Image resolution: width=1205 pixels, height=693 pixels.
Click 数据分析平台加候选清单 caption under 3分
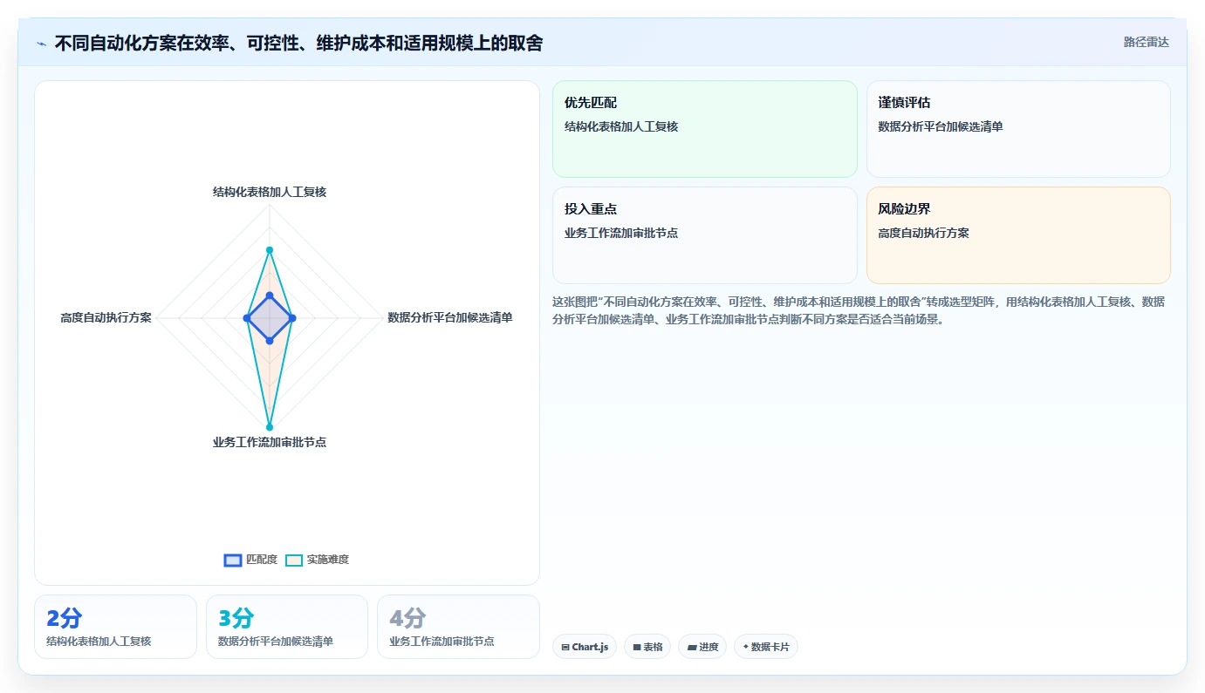pos(276,642)
